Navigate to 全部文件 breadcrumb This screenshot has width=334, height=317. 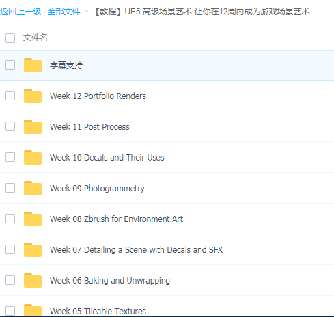coord(64,12)
